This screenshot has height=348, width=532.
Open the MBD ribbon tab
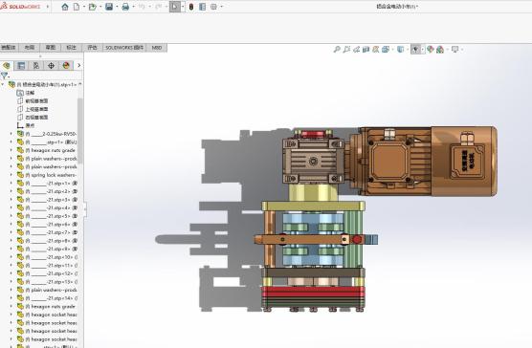pos(157,48)
